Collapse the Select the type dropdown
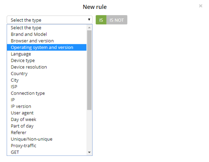The width and height of the screenshot is (209, 162). [50, 20]
